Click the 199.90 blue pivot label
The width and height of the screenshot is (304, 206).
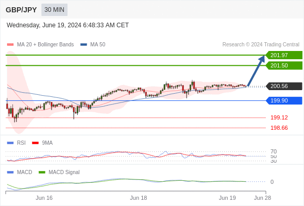coord(284,100)
